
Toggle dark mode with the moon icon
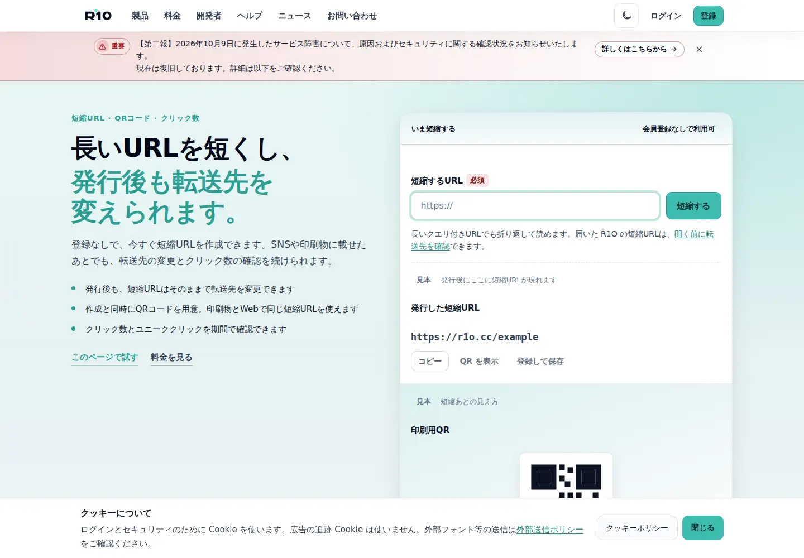point(626,16)
